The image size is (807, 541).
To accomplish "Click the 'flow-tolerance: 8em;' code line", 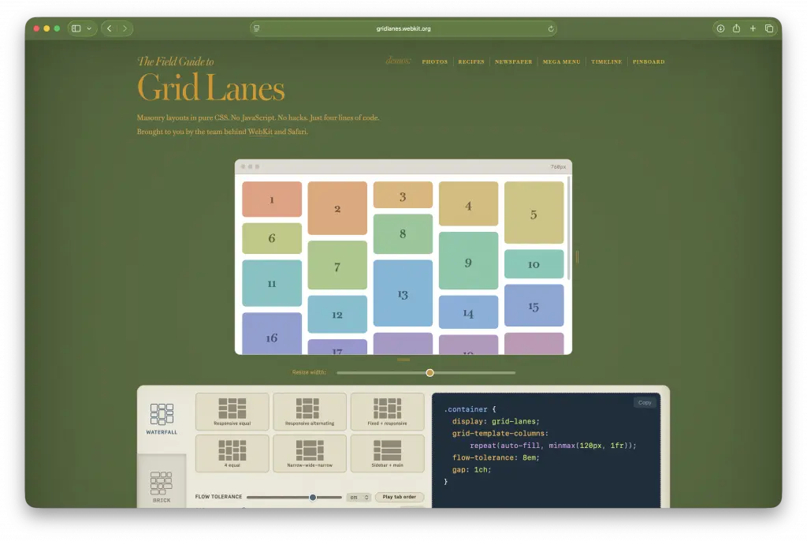I will click(496, 457).
